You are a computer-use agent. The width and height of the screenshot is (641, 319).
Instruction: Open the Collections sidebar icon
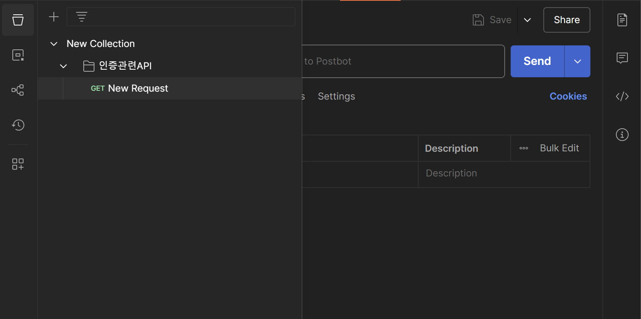pyautogui.click(x=18, y=20)
